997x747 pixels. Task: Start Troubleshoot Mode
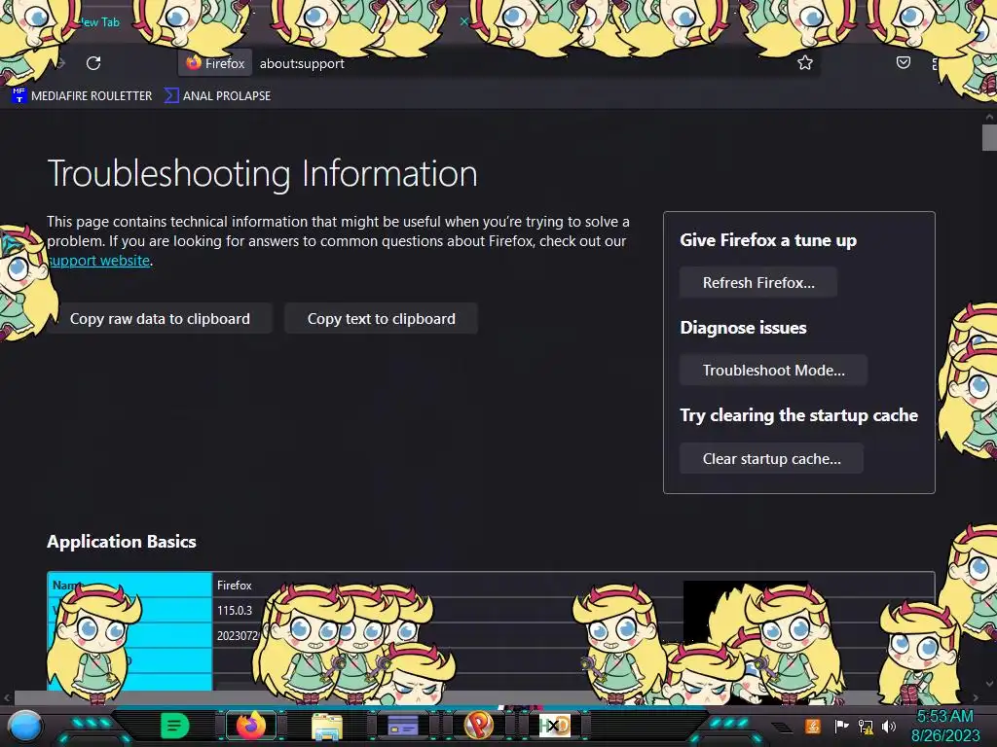pyautogui.click(x=773, y=371)
